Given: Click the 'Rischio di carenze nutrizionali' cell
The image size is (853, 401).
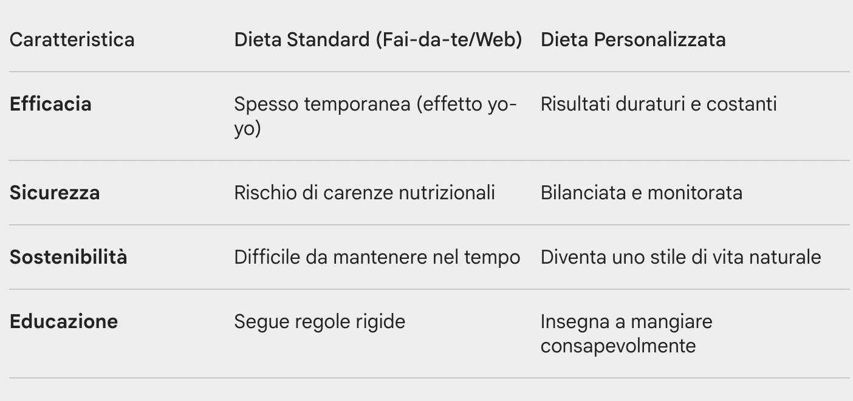Looking at the screenshot, I should 364,193.
